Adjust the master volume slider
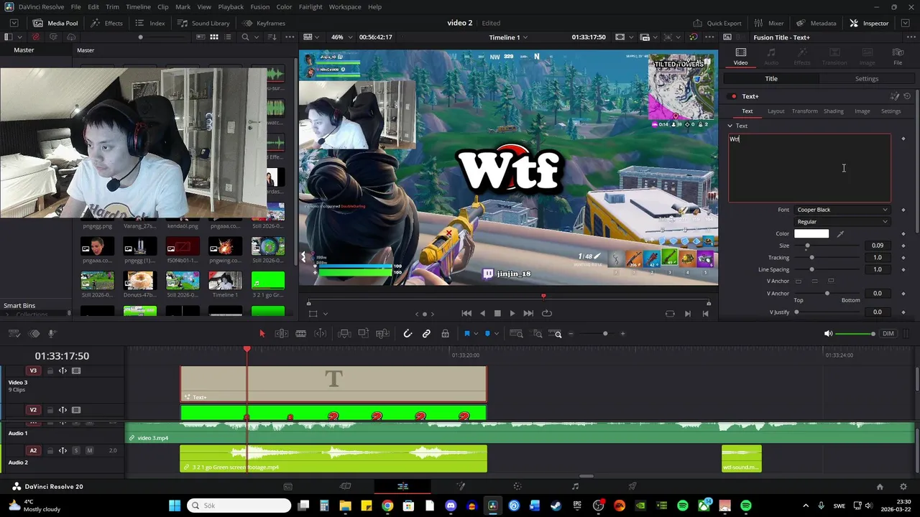 click(x=855, y=334)
